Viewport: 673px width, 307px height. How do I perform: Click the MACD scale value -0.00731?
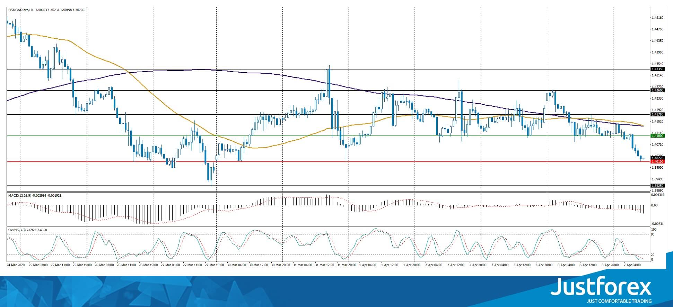[x=657, y=224]
